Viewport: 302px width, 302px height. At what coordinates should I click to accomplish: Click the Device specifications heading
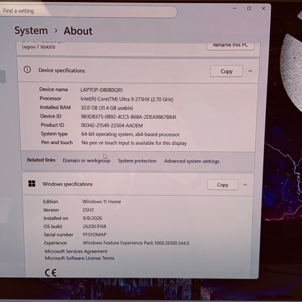[x=62, y=70]
